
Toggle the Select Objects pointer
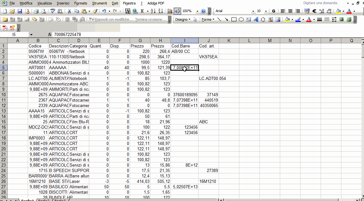195,19
